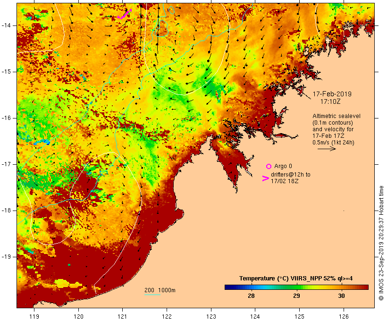Click the Argo 0 label
This screenshot has width=387, height=321.
pos(283,166)
